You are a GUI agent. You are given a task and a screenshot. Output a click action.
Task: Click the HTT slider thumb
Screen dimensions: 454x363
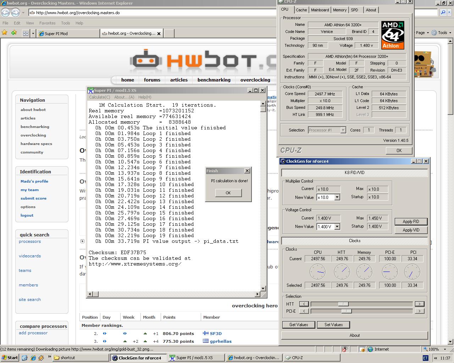coord(343,304)
